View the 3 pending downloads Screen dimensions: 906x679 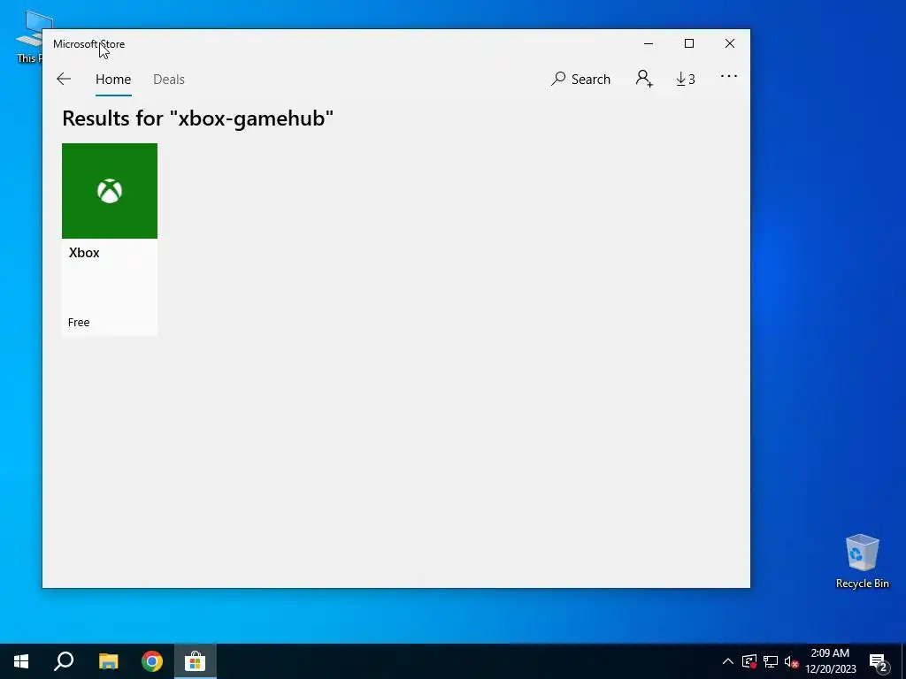[686, 79]
